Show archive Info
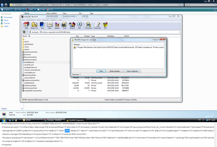The height and width of the screenshot is (147, 217). coord(79,25)
